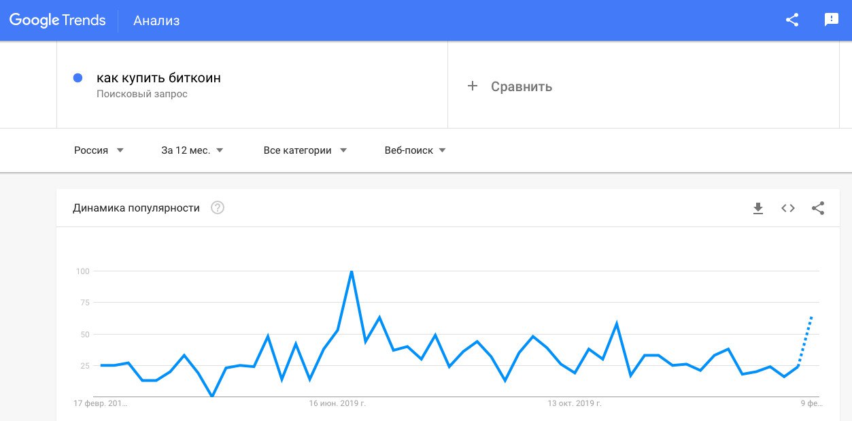Click the Сравнить button to add a term
852x421 pixels.
coord(521,86)
